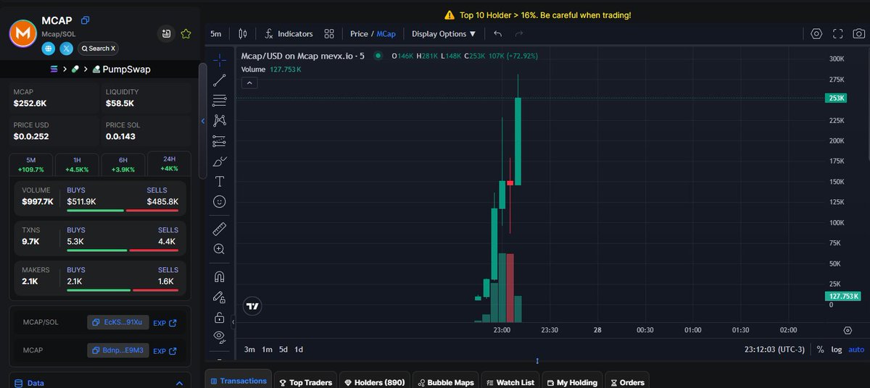
Task: Switch chart to Price view
Action: click(359, 34)
